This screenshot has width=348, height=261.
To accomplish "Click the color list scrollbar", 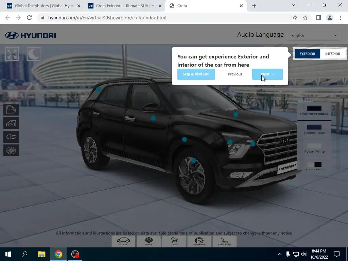I will (x=338, y=135).
